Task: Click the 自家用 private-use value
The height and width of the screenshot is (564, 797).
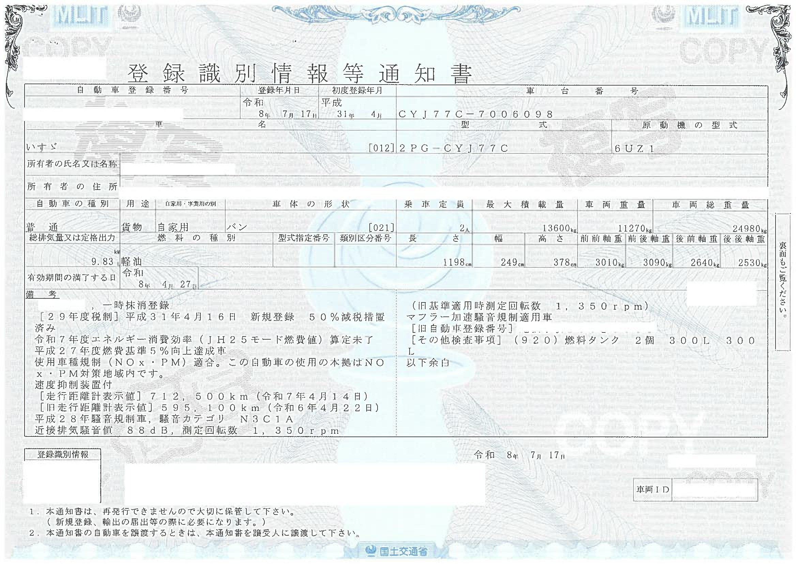Action: [x=173, y=227]
